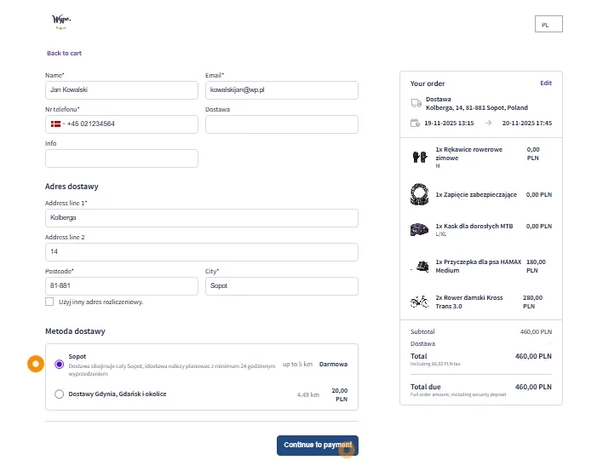Go back to cart
The height and width of the screenshot is (466, 603).
tap(65, 54)
